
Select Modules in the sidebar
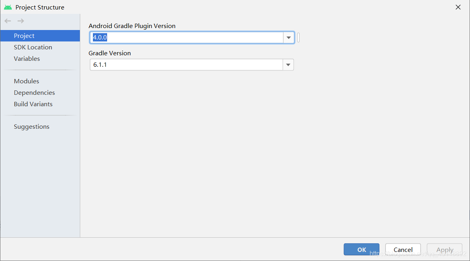(x=26, y=81)
